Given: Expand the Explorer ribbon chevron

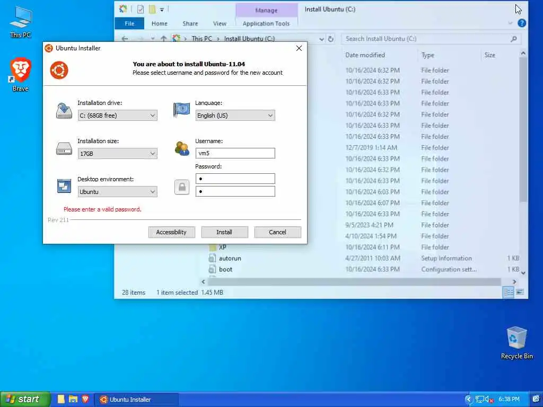Looking at the screenshot, I should pos(510,23).
